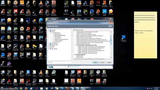Toggle Allow communication for bridged connections checkbox
The image size is (160, 90).
coord(77,34)
